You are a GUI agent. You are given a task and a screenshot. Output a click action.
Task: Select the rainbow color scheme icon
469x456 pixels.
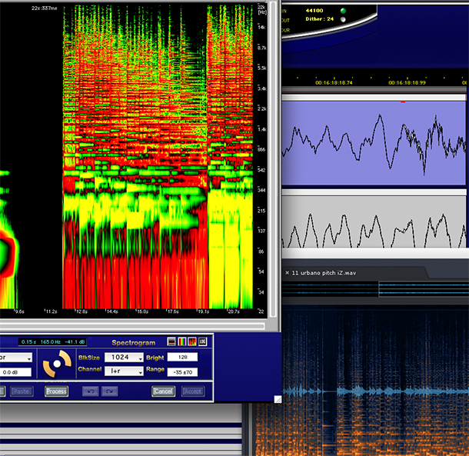point(182,341)
